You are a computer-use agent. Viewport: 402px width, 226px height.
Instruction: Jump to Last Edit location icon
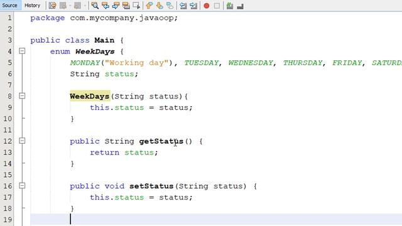tap(53, 6)
